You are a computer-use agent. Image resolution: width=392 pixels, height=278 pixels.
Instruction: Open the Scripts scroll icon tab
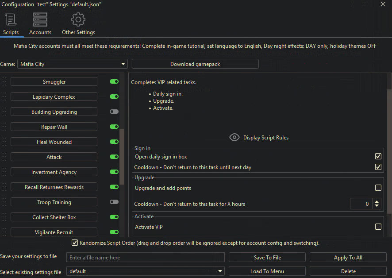point(11,20)
